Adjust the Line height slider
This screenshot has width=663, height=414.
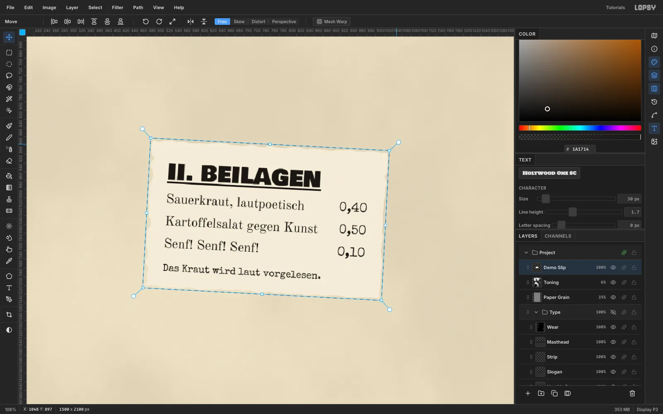[x=584, y=212]
